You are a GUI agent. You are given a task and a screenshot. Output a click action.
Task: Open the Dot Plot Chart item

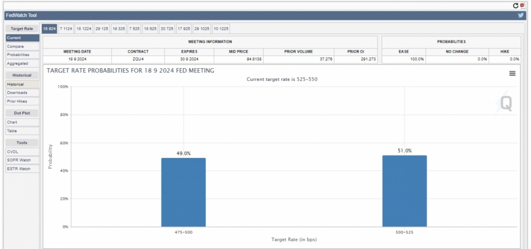pyautogui.click(x=12, y=122)
